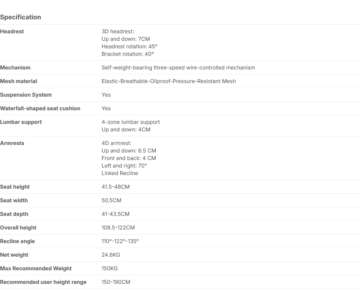The width and height of the screenshot is (362, 300).
Task: Select the Headrest rotation 45° text
Action: pyautogui.click(x=129, y=47)
